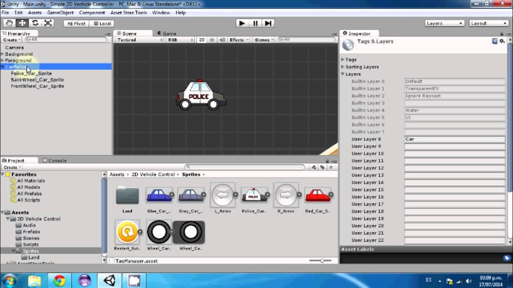Open the Hierarchy Create dropdown

point(12,40)
